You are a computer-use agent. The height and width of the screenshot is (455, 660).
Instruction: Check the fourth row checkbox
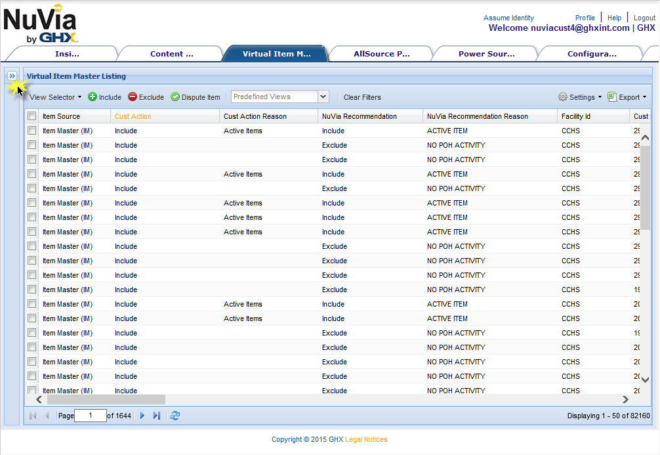(x=31, y=173)
